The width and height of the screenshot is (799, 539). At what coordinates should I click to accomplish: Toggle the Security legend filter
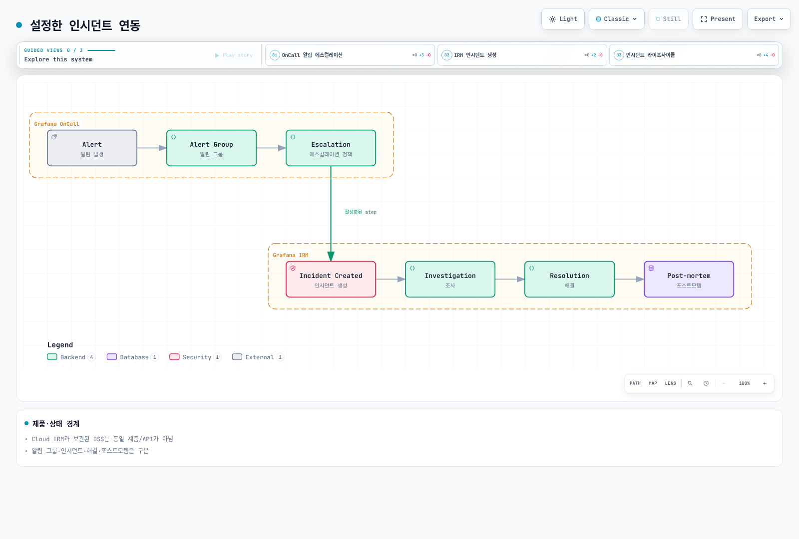click(195, 357)
